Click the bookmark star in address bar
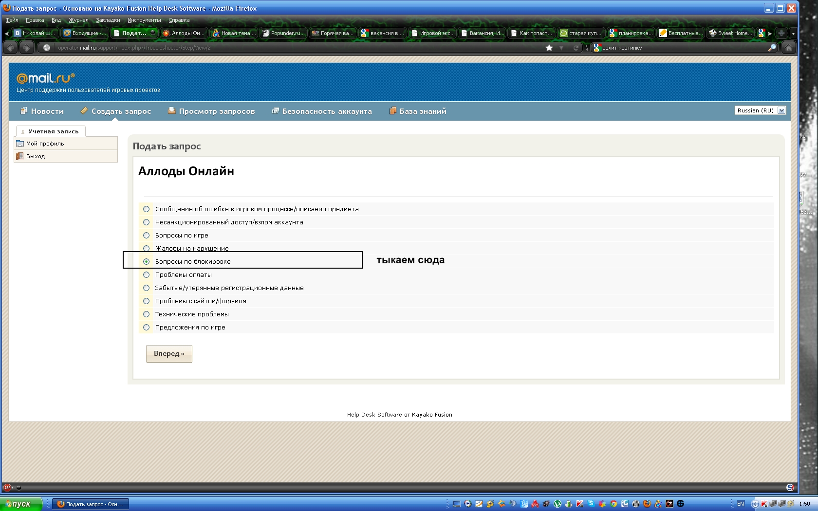 (x=549, y=48)
